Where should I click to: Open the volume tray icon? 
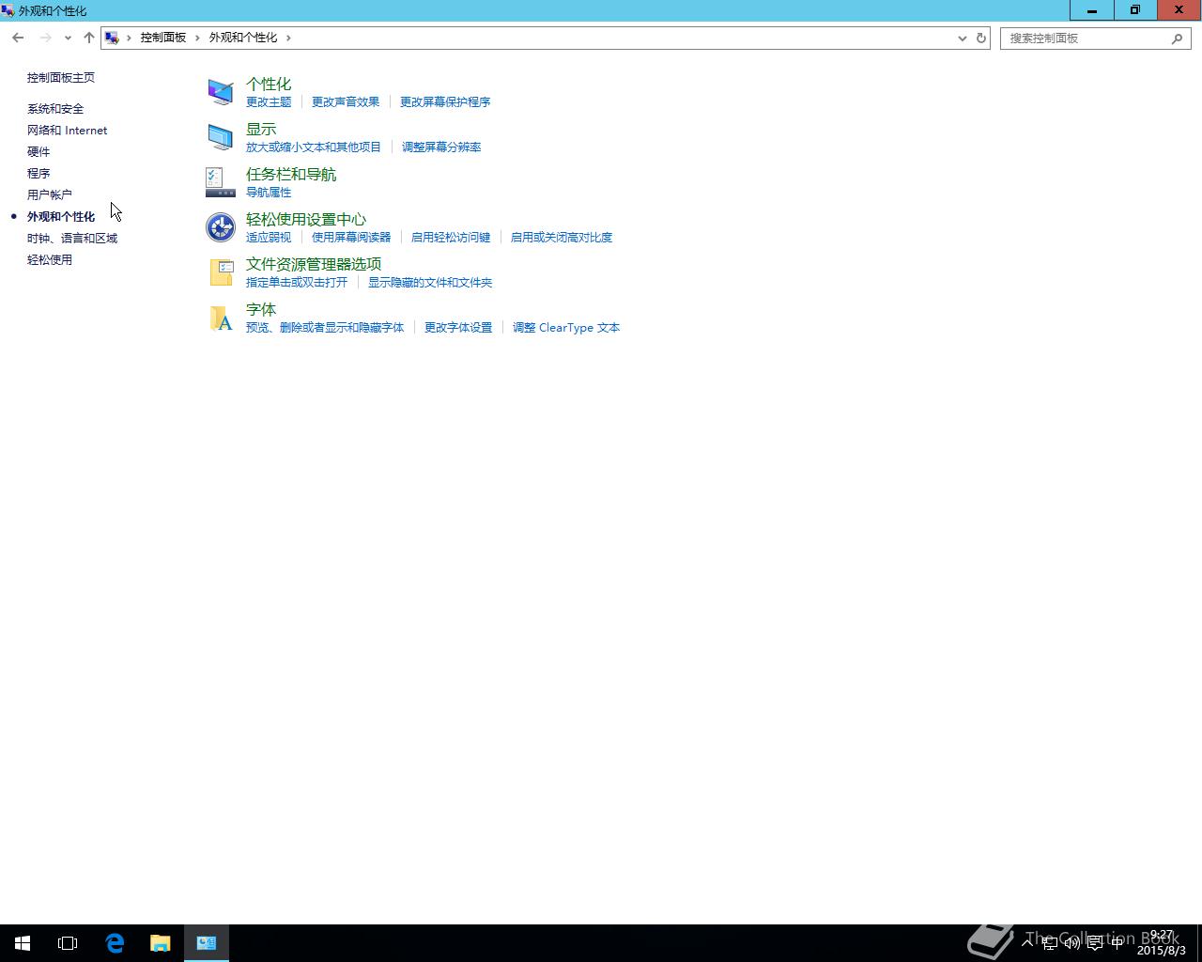tap(1071, 943)
